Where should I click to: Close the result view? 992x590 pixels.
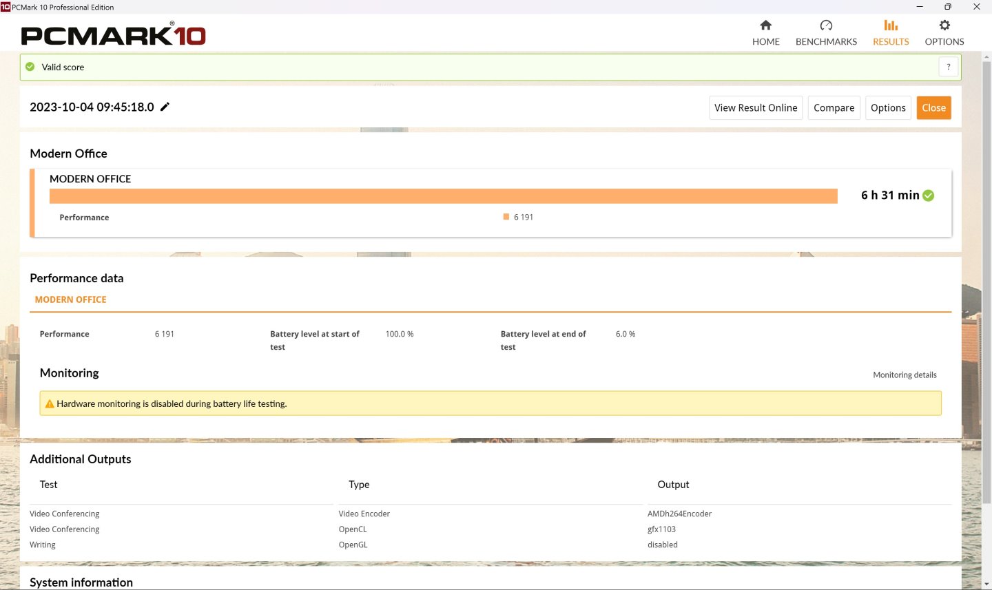click(933, 107)
